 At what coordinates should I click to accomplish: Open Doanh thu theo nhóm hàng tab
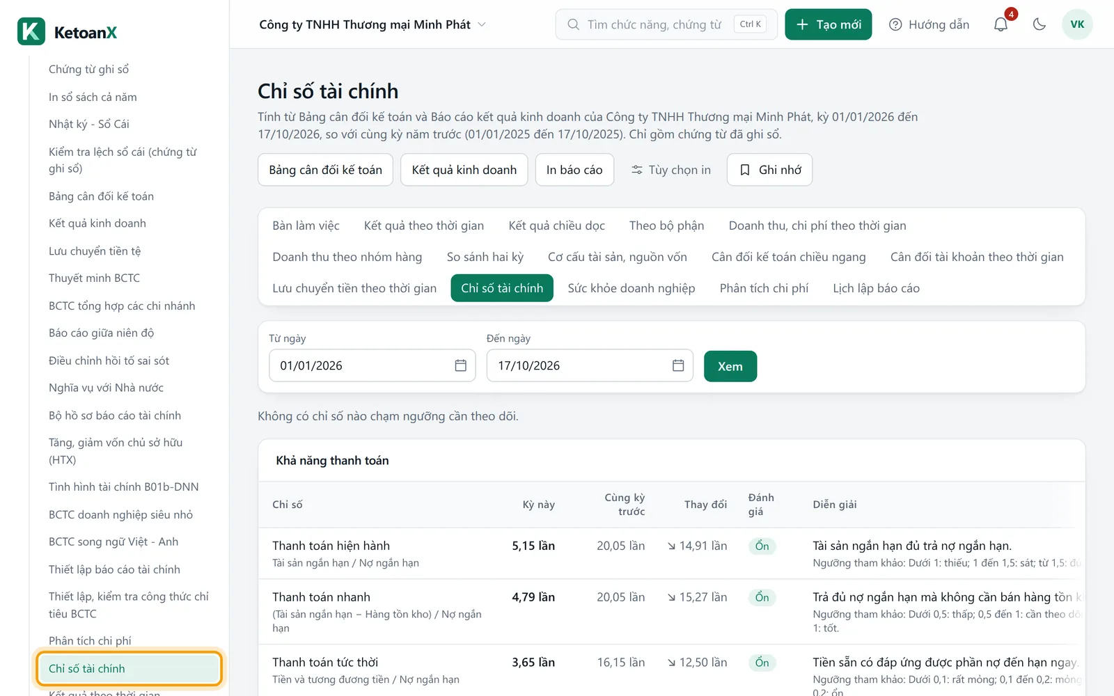(347, 257)
